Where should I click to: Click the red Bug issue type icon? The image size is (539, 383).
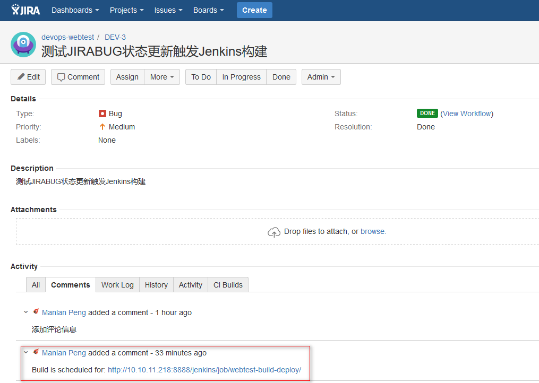pos(101,114)
